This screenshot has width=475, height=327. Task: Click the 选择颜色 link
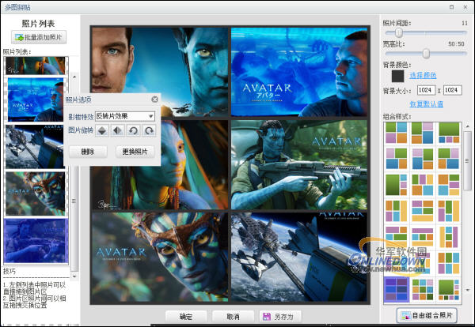424,75
